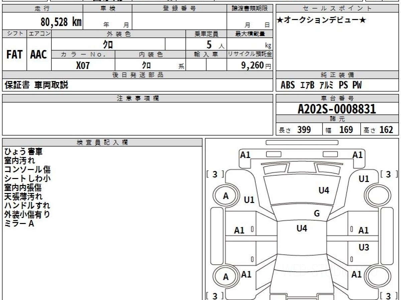This screenshot has height=300, width=401.
Task: Click the 外装色 header
Action: [119, 34]
